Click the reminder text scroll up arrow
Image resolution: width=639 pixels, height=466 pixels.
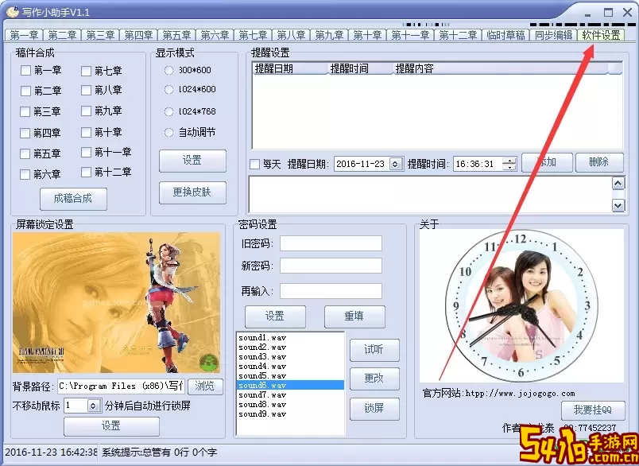(x=618, y=184)
